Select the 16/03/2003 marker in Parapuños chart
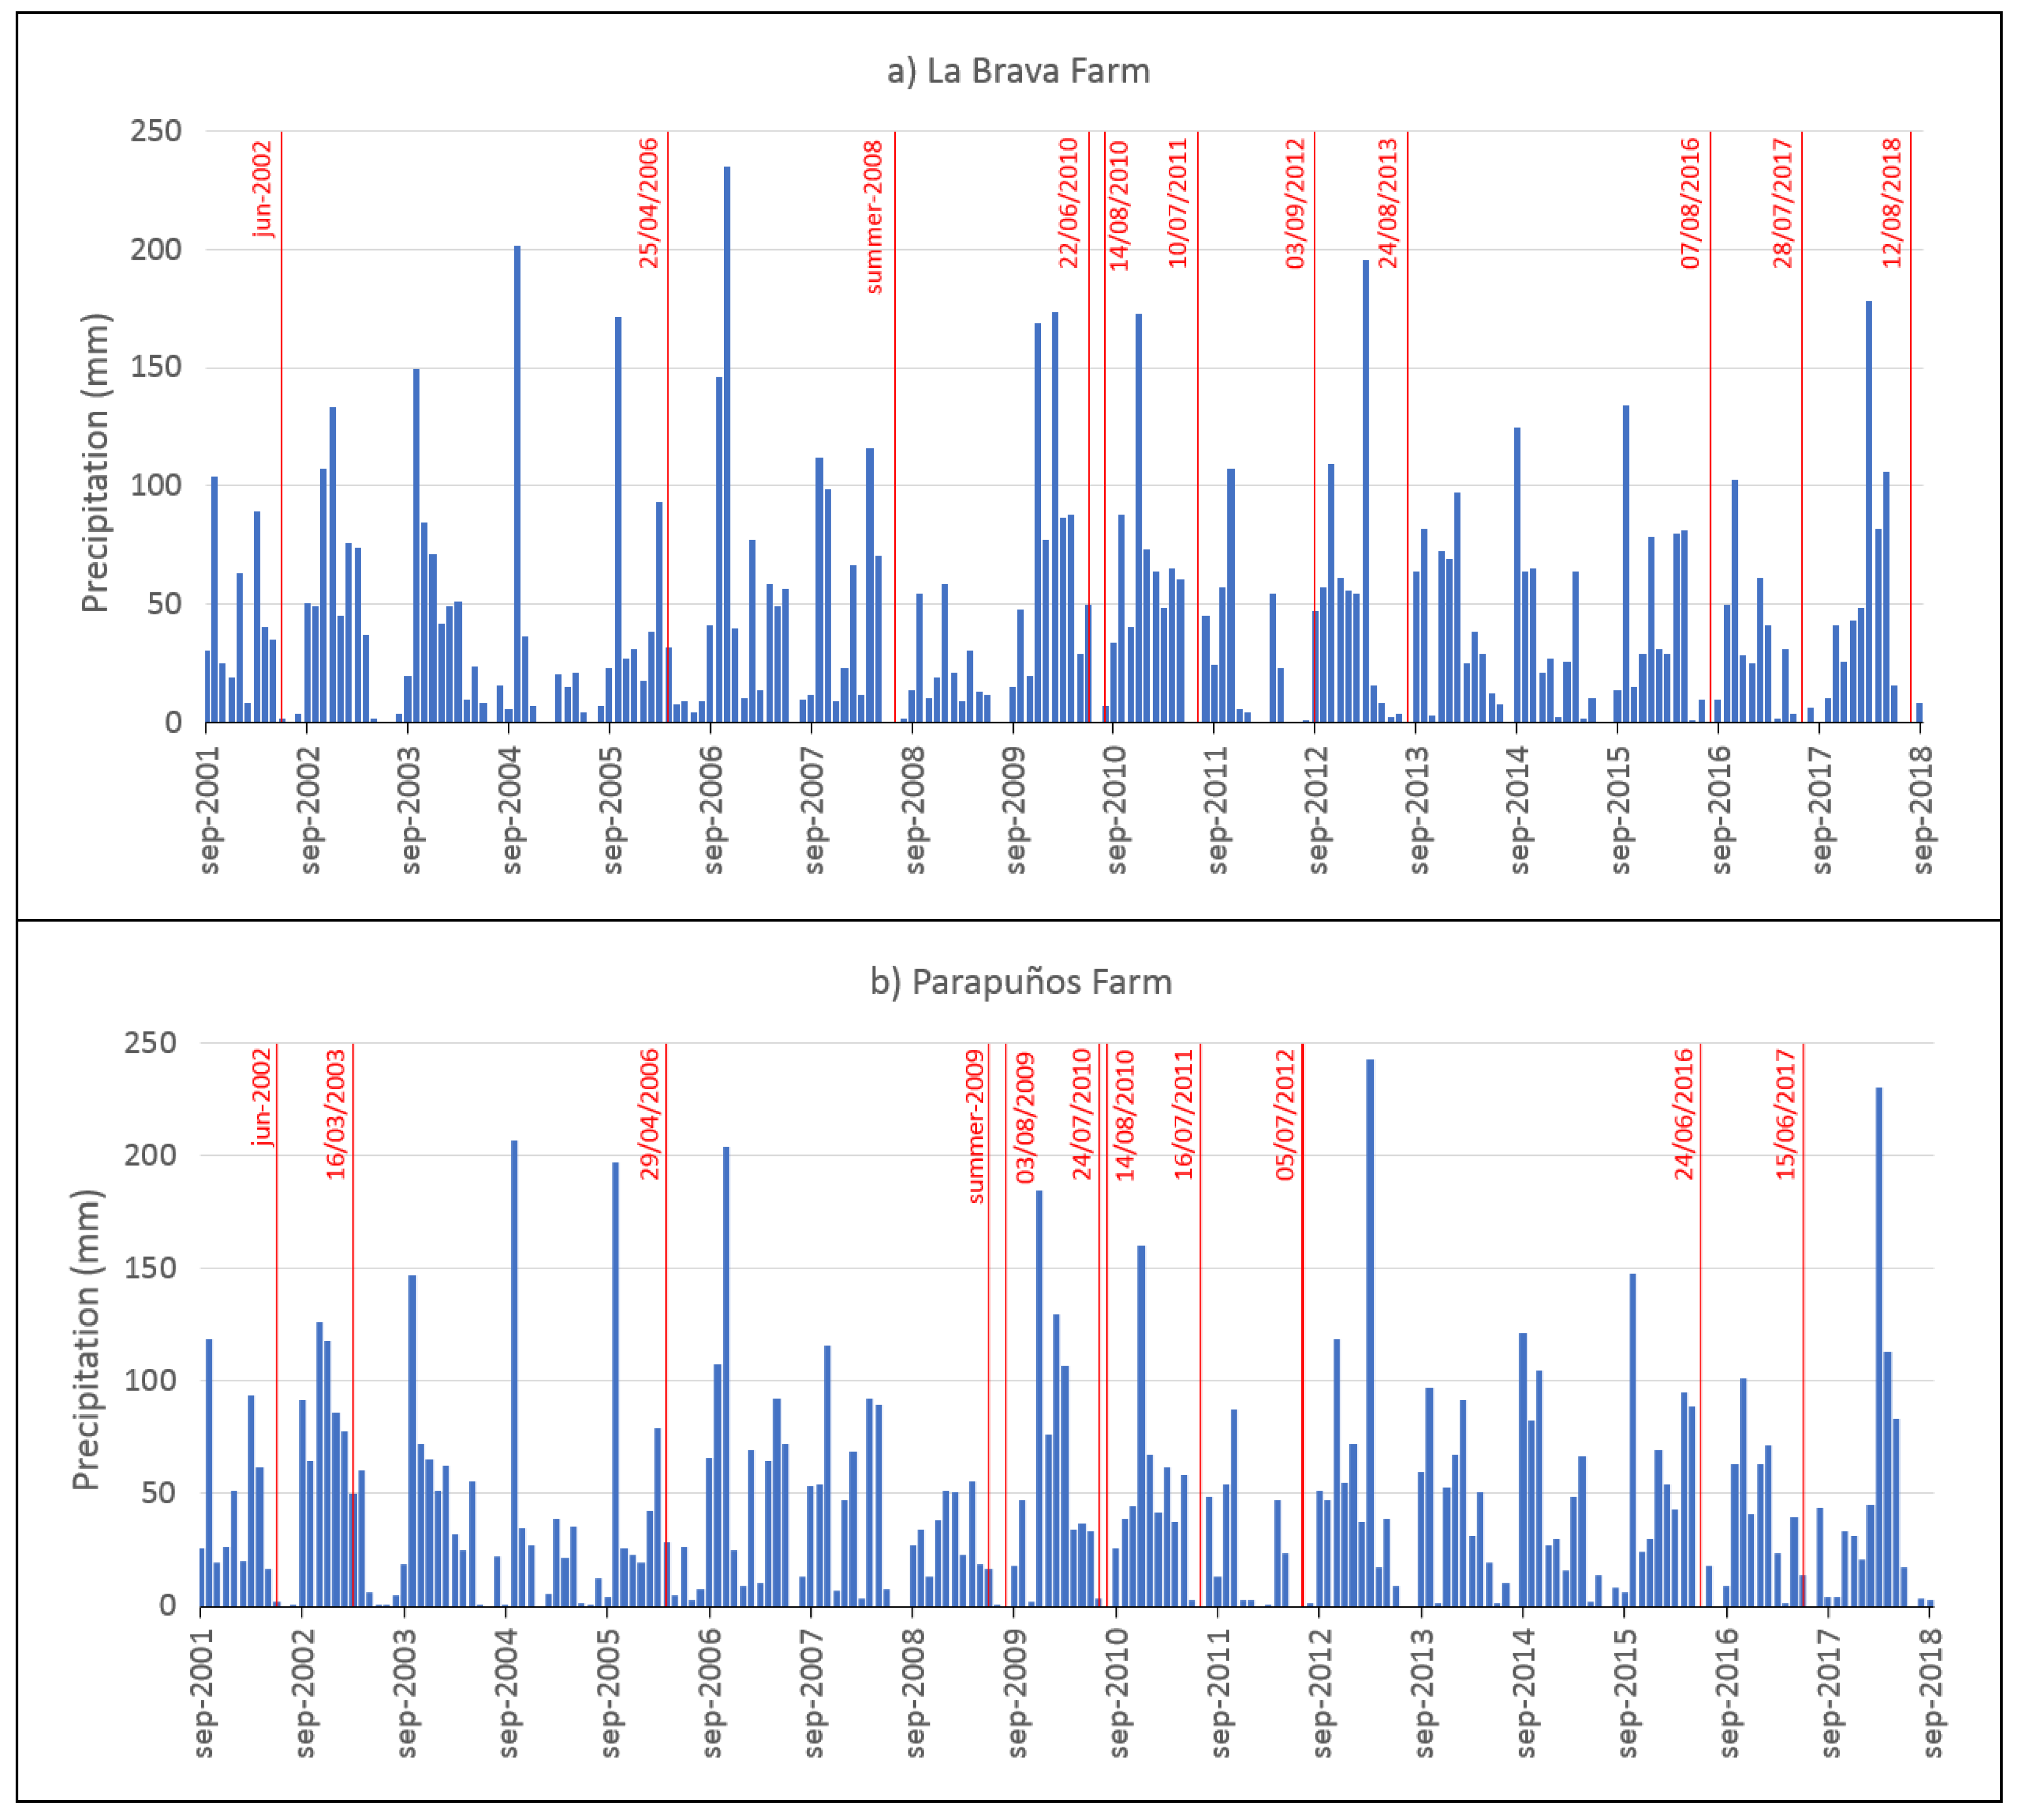 pyautogui.click(x=336, y=1114)
